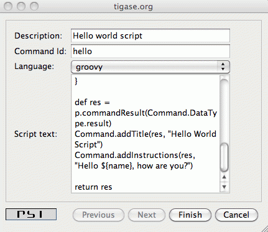
Task: Click the Script text label
Action: (x=35, y=134)
